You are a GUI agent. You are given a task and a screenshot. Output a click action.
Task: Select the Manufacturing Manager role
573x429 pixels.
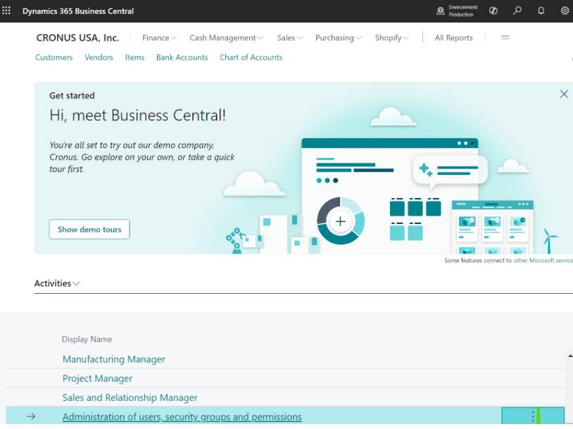(x=113, y=359)
